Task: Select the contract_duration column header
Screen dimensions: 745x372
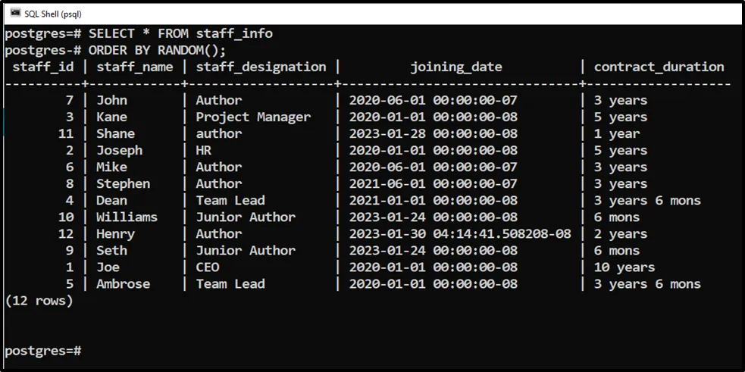Action: pos(659,67)
